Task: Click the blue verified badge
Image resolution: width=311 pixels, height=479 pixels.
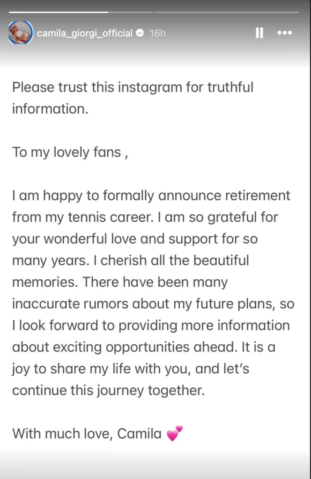Action: pyautogui.click(x=140, y=33)
